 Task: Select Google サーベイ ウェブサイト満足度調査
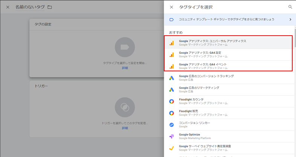coord(229,148)
